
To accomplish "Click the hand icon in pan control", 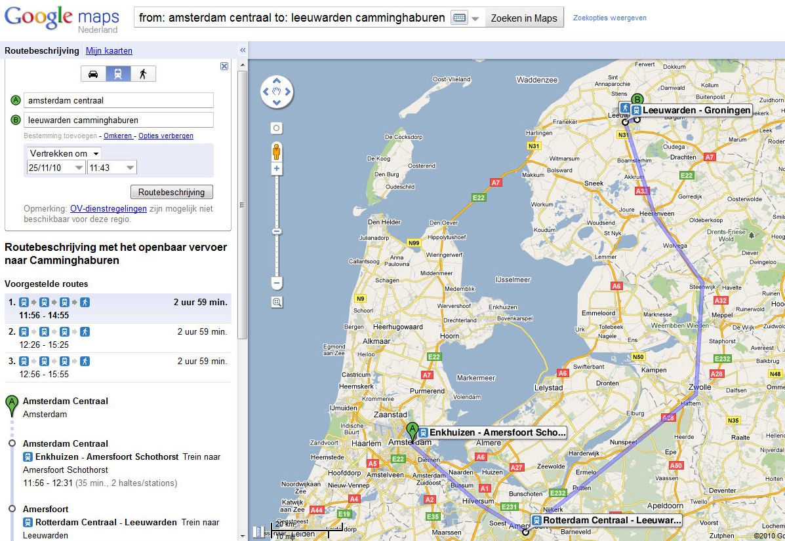I will click(x=277, y=92).
